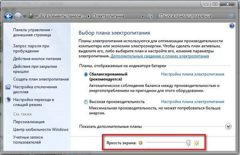This screenshot has width=240, height=155.
Task: Expand Показать дополнительные планы chevron
Action: pyautogui.click(x=228, y=126)
